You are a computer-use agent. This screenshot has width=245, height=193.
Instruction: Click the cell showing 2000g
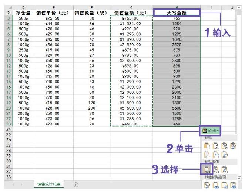[23, 113]
